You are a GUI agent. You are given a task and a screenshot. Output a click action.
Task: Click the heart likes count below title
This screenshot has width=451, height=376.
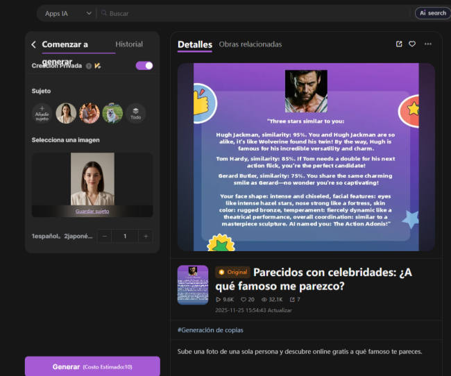(x=246, y=300)
